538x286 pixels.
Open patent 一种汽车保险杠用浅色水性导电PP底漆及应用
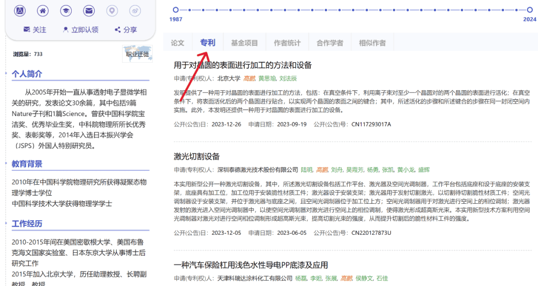tap(251, 265)
